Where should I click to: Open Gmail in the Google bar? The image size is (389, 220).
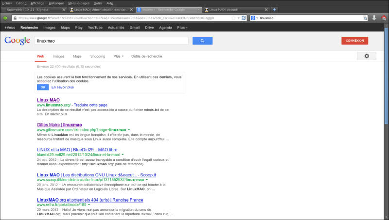[x=135, y=28]
